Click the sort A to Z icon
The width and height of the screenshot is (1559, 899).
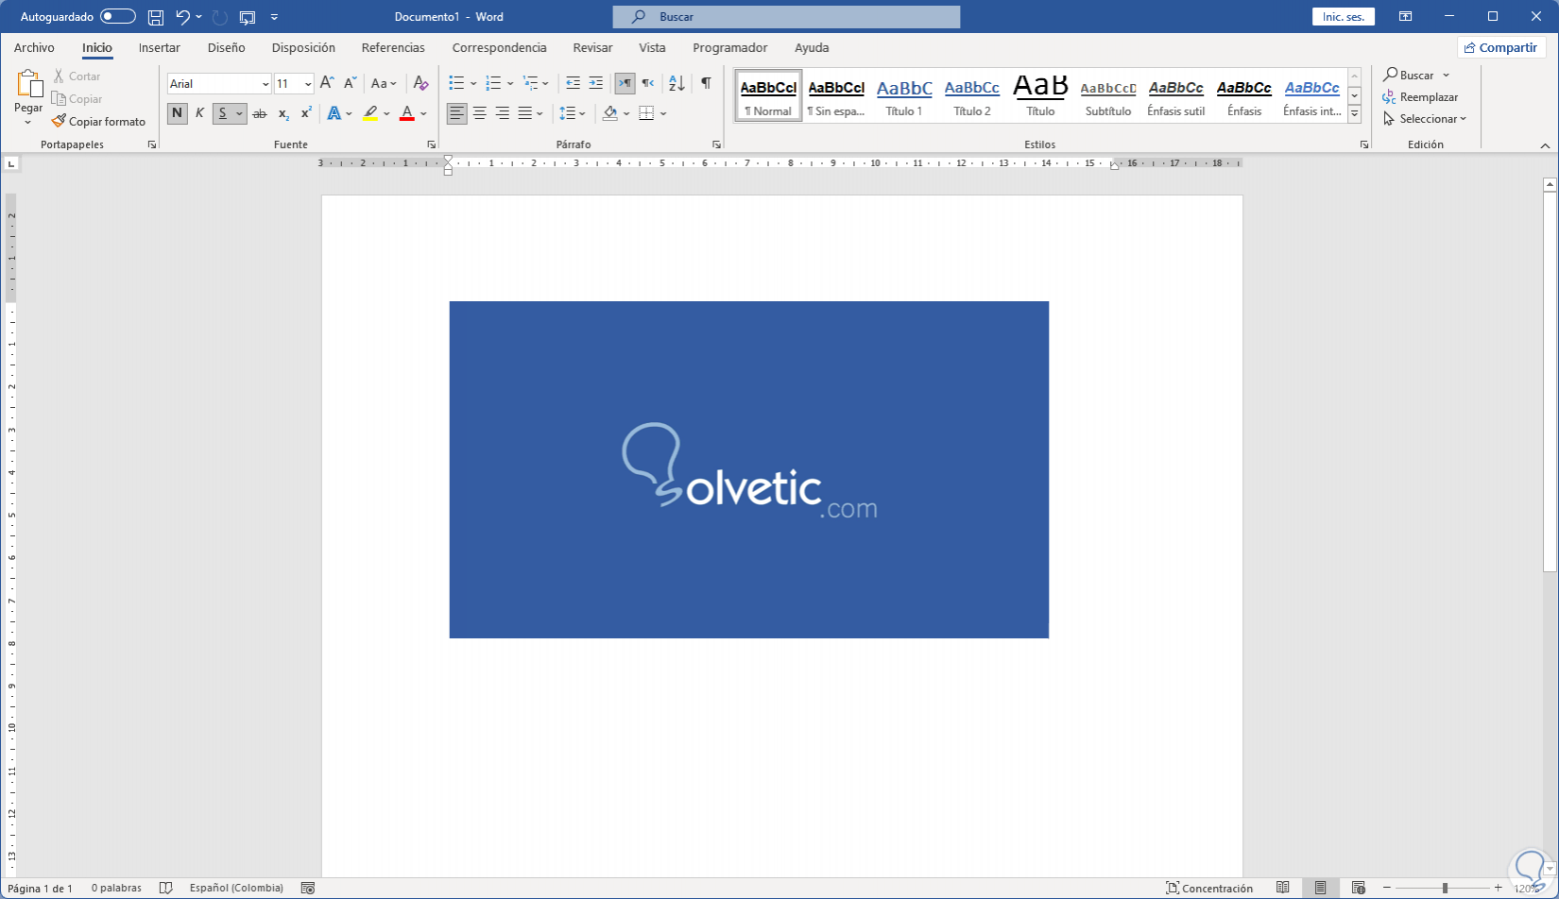point(677,83)
